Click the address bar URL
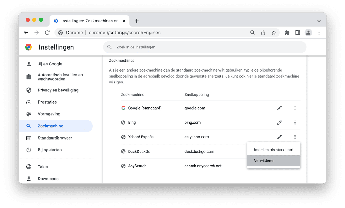 pyautogui.click(x=125, y=33)
